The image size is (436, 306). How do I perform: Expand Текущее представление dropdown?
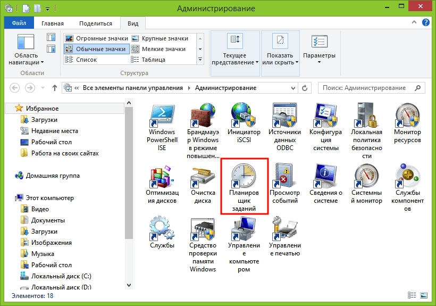point(235,53)
